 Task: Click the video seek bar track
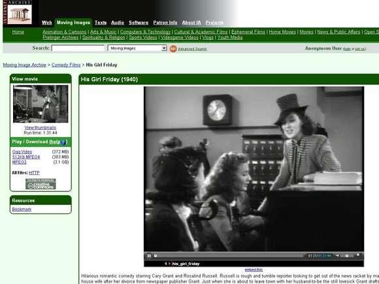(x=229, y=255)
